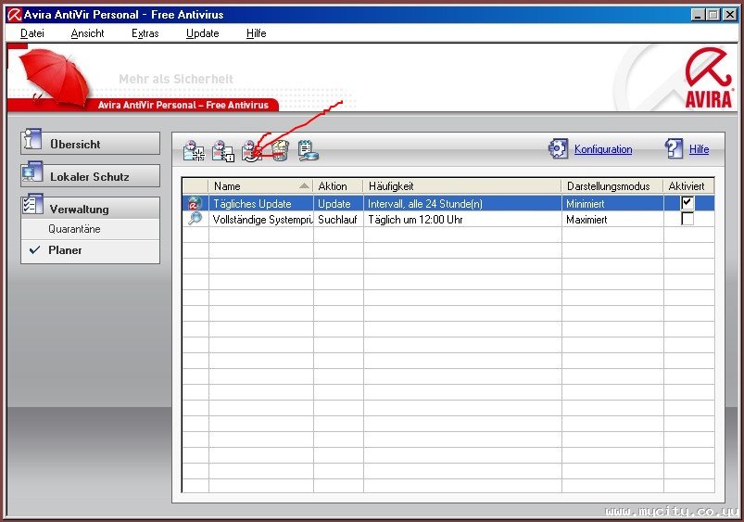Click the Verwaltung checklist icon

32,204
